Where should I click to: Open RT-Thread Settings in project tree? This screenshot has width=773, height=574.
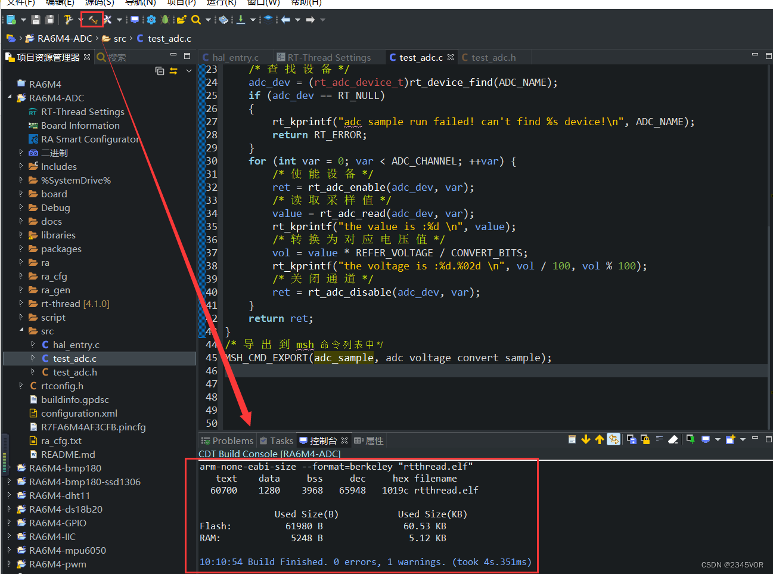(x=82, y=111)
